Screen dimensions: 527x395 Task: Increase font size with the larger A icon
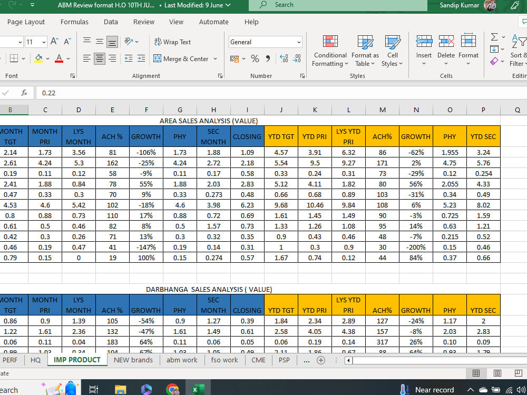tap(54, 42)
